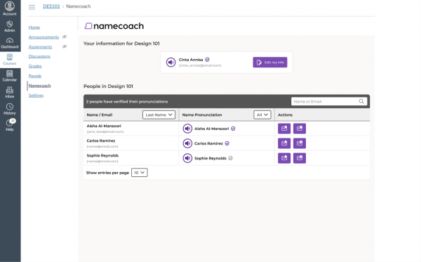Click '2 people have verified their pronunciations'
This screenshot has height=262, width=421.
[127, 101]
